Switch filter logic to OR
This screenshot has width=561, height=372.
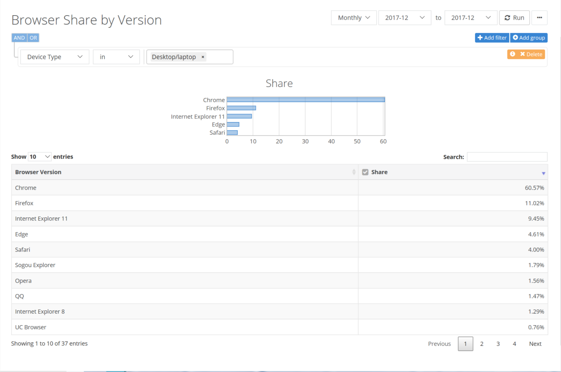(33, 38)
